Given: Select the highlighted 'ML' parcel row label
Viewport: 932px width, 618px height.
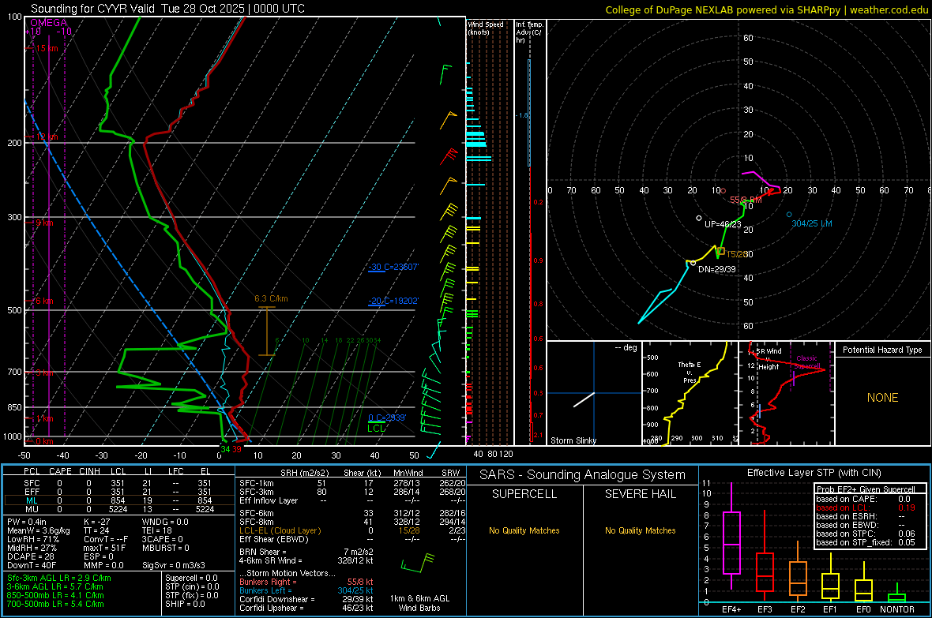Looking at the screenshot, I should [32, 500].
